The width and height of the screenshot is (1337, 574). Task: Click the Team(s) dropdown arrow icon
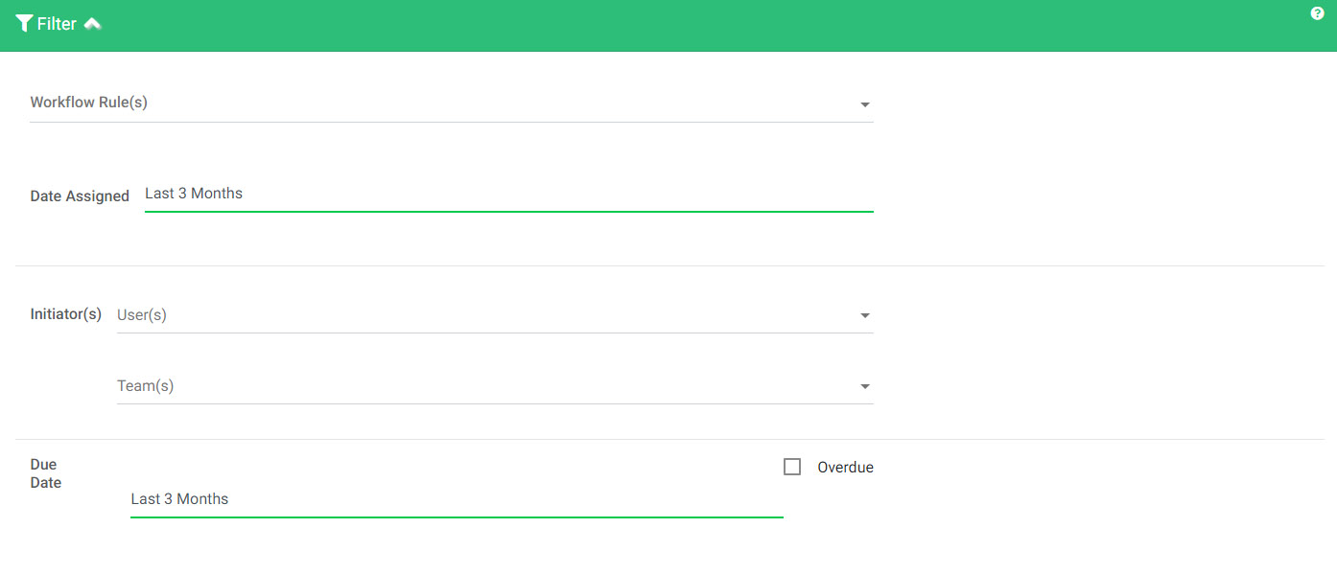864,386
